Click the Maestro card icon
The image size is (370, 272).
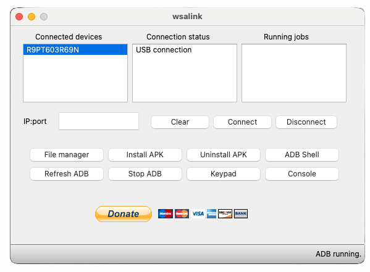coord(166,213)
